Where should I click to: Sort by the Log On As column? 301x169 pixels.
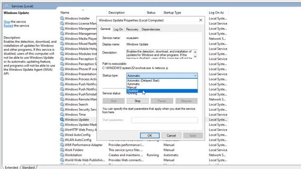coord(216,13)
